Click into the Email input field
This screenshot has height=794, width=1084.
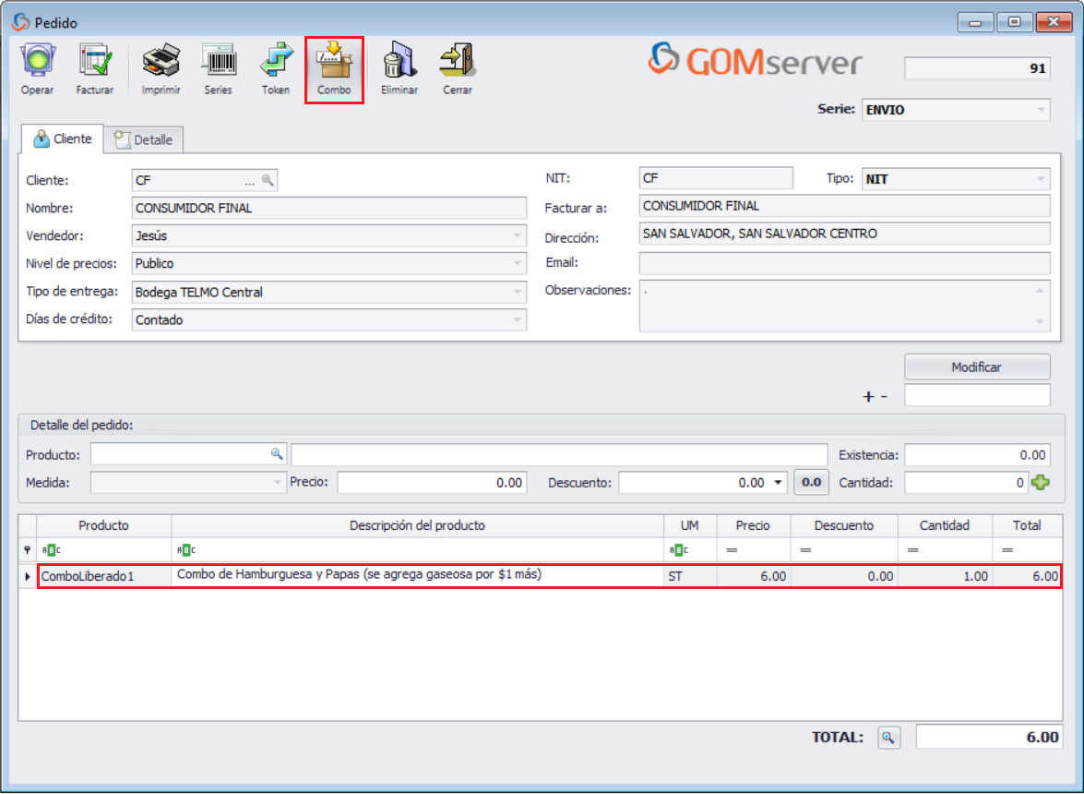click(843, 264)
